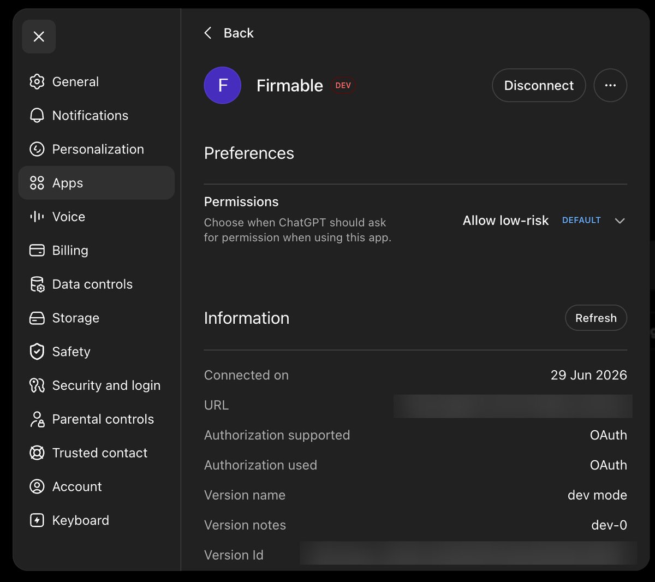655x582 pixels.
Task: Click the dev mode version name
Action: coord(597,495)
